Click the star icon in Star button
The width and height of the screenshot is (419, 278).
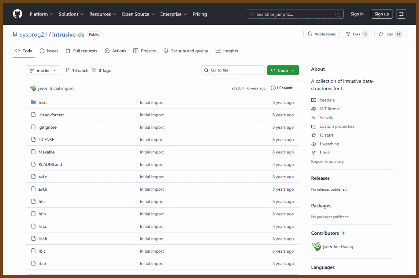pyautogui.click(x=381, y=34)
